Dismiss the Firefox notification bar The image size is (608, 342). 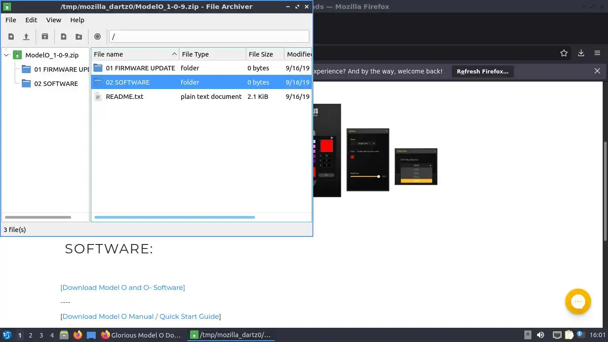[x=597, y=71]
